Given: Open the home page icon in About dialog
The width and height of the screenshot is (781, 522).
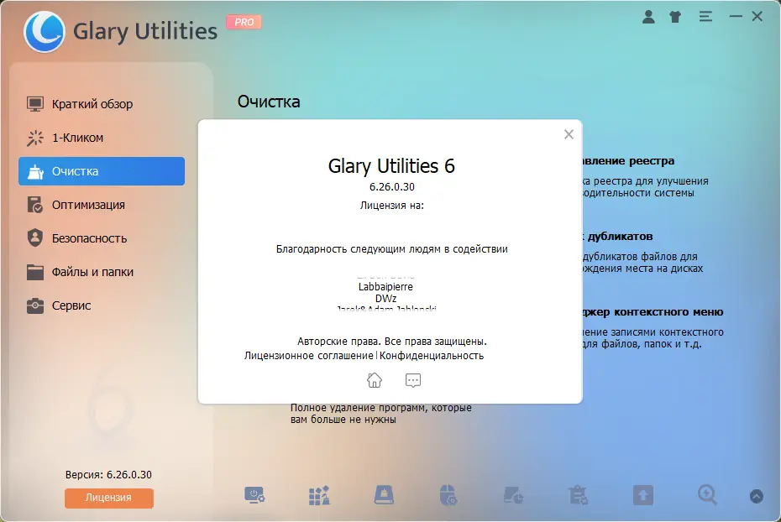Looking at the screenshot, I should tap(374, 380).
